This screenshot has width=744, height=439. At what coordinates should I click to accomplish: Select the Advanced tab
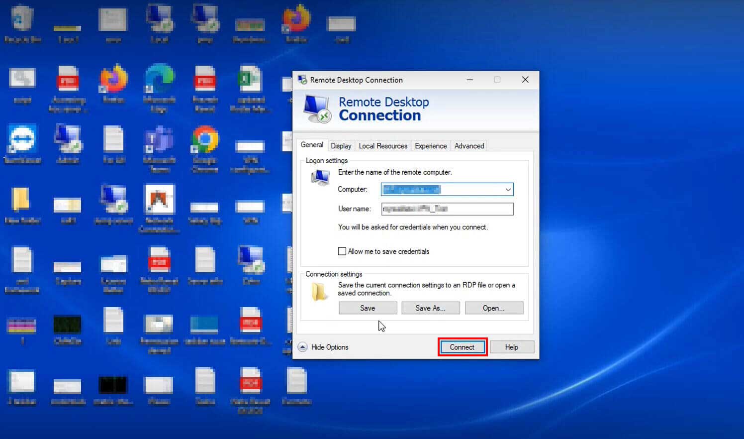[468, 145]
